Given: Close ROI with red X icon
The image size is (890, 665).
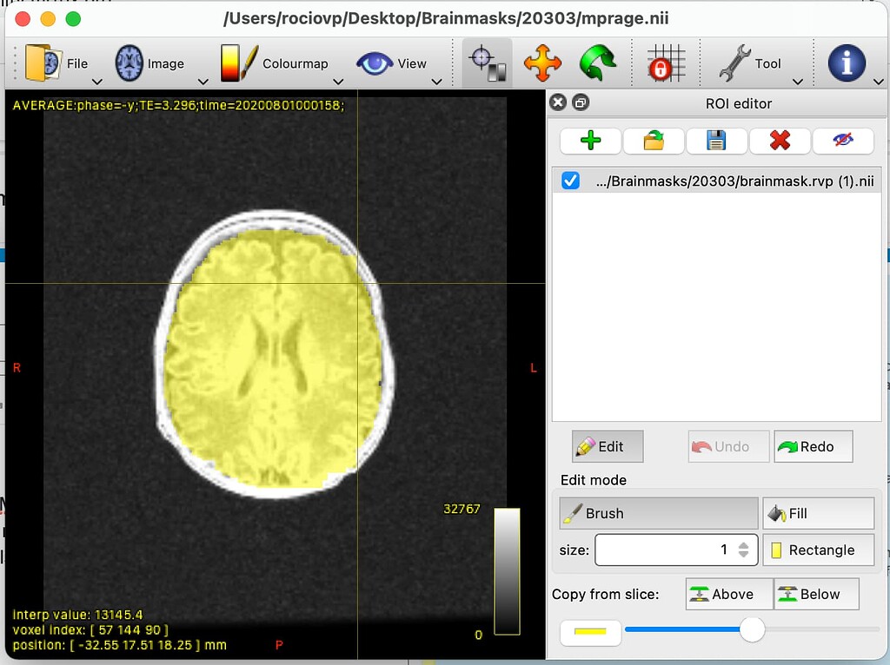Looking at the screenshot, I should pyautogui.click(x=780, y=141).
